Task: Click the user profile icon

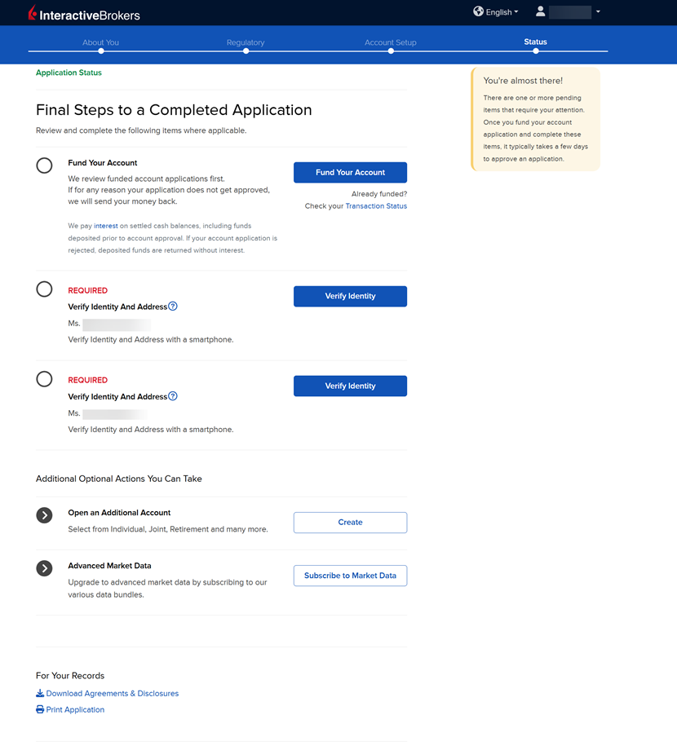Action: (540, 11)
